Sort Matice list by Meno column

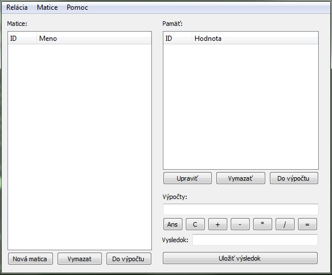(94, 39)
